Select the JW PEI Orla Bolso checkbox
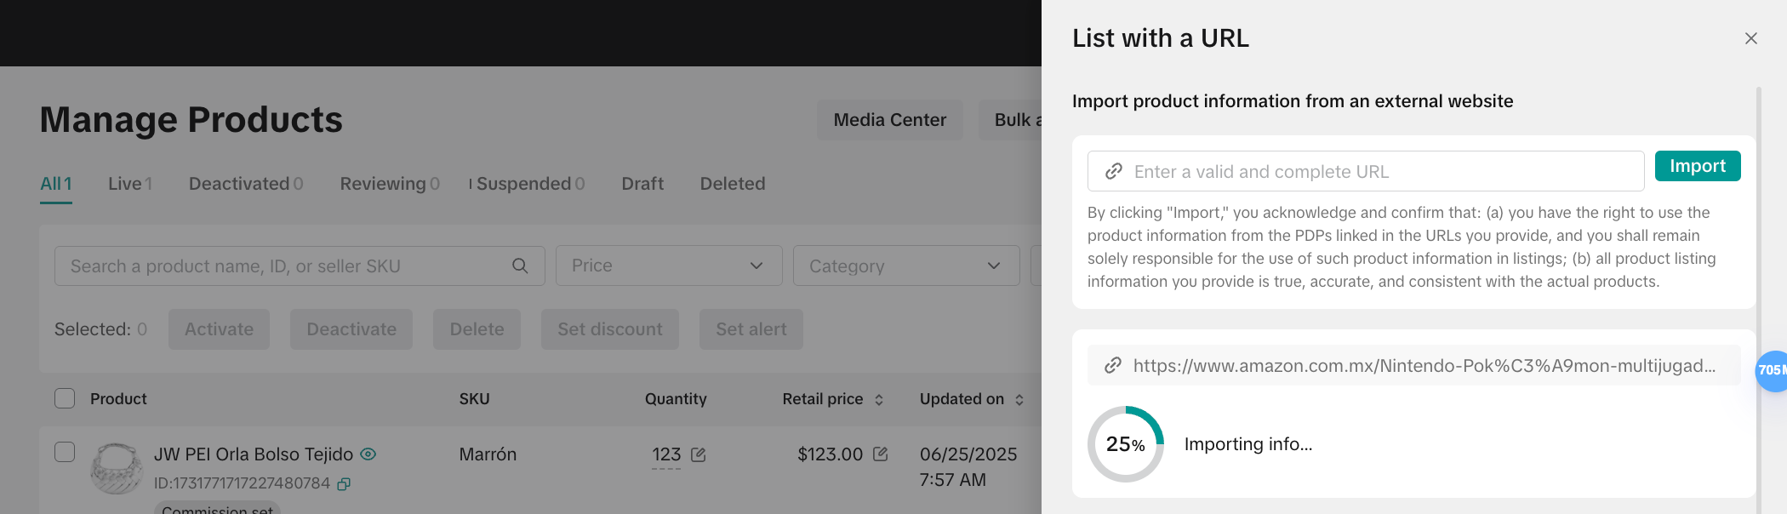This screenshot has height=514, width=1787. 65,452
